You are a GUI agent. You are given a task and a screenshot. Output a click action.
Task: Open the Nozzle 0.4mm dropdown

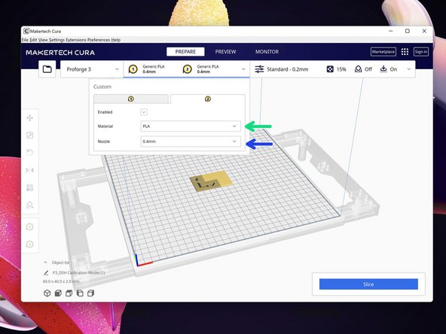pyautogui.click(x=191, y=141)
